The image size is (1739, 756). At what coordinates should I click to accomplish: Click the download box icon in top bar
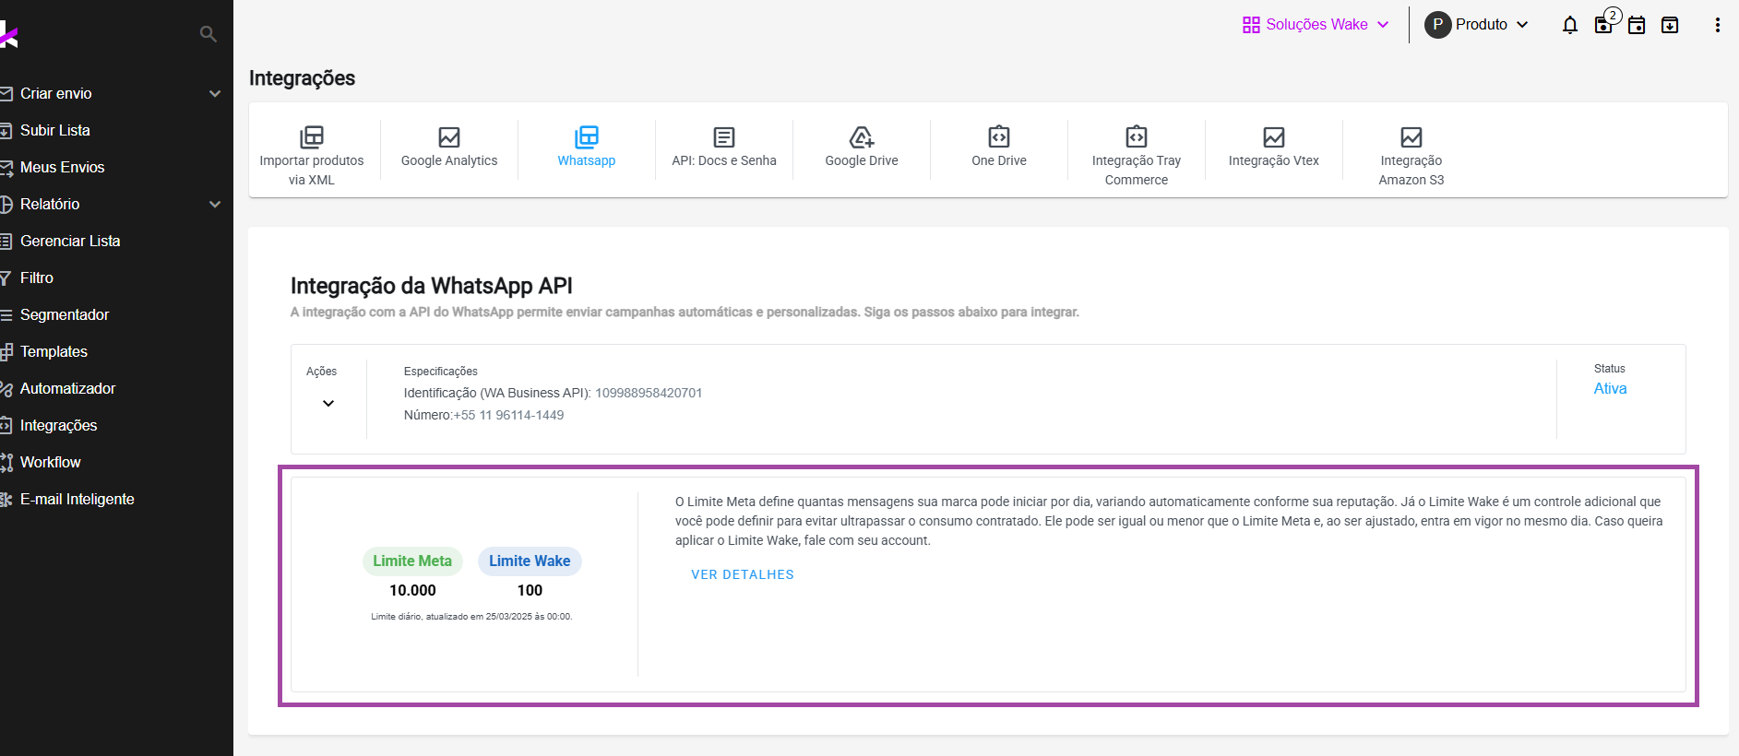1670,25
